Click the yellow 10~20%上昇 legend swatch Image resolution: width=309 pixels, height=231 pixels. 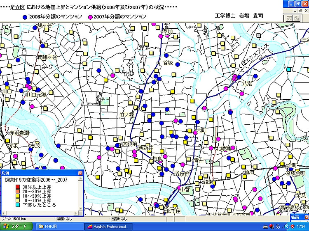[x=17, y=196]
